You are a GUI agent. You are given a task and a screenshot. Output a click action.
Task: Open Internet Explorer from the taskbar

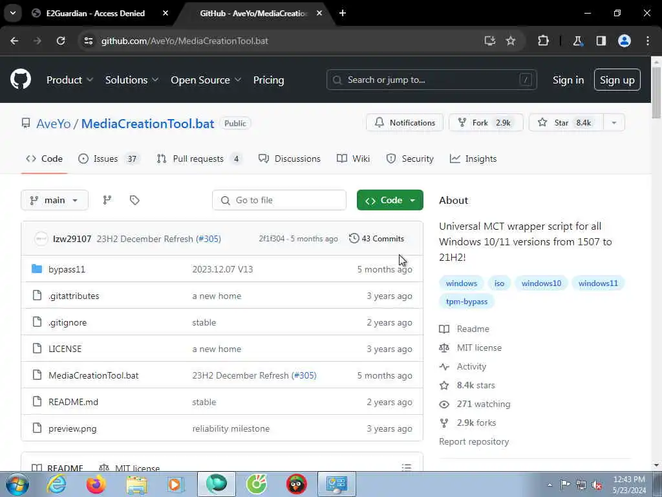[x=56, y=484]
